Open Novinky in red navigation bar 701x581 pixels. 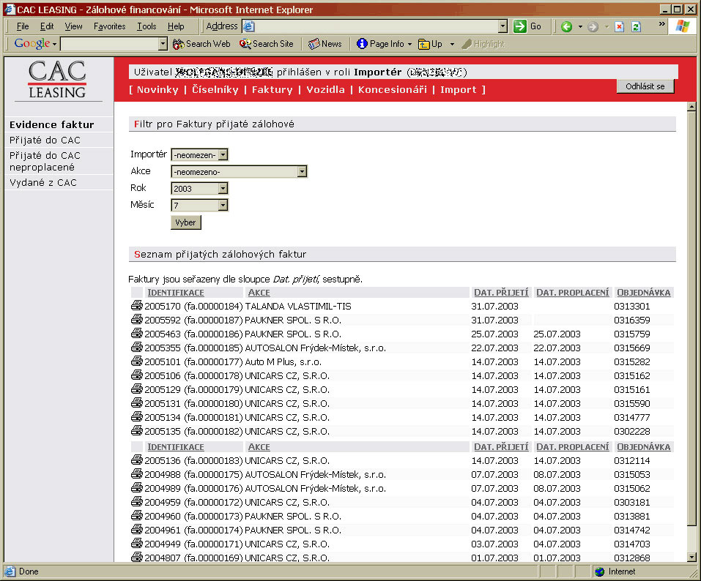tap(157, 90)
